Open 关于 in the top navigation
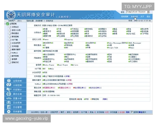 point(142,17)
